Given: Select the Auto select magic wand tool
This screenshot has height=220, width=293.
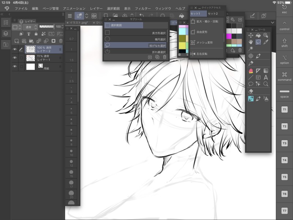Looking at the screenshot, I should pos(251,48).
